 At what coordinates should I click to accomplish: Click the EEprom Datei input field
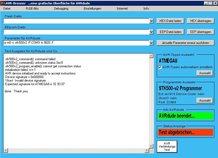(76, 32)
